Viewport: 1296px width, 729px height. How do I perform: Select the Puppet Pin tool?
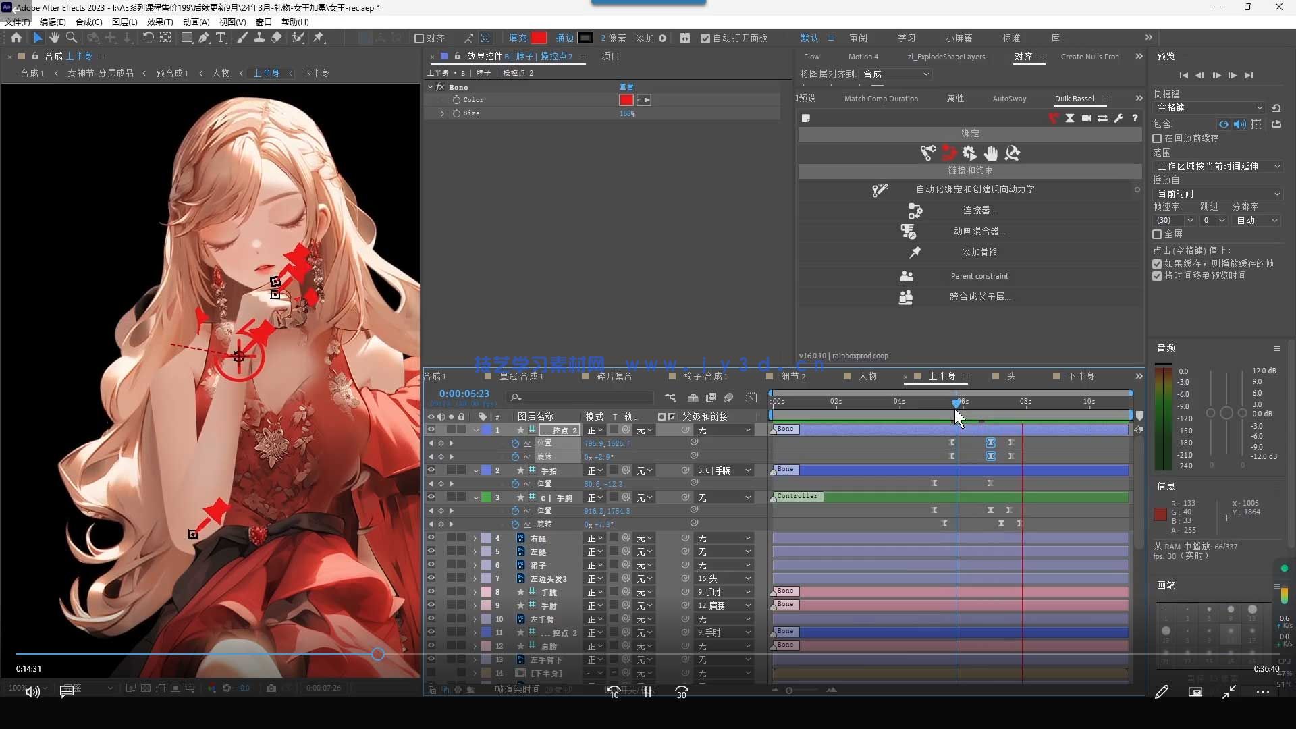[x=318, y=38]
